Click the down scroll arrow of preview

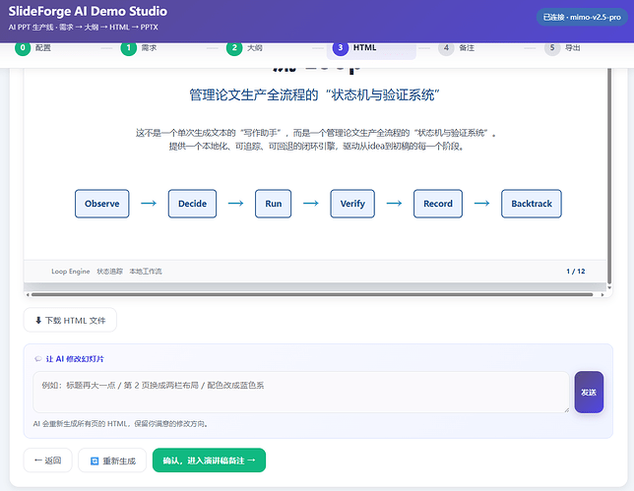coord(609,287)
